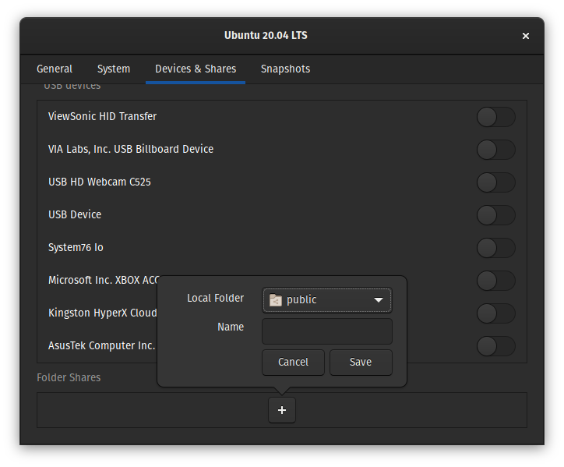564x467 pixels.
Task: Click Save to add the folder share
Action: click(361, 362)
